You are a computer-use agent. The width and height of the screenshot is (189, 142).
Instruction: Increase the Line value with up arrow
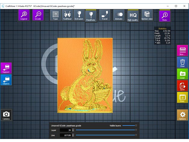click(73, 134)
